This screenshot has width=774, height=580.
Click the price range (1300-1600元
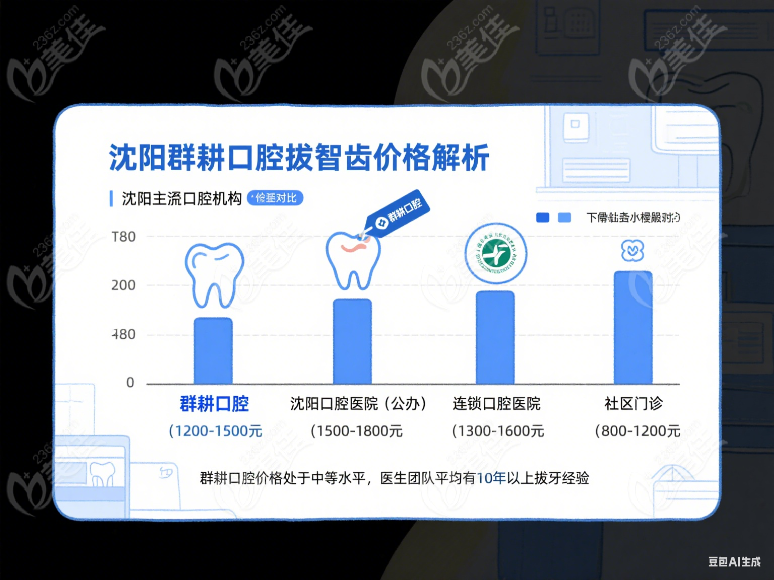point(498,431)
